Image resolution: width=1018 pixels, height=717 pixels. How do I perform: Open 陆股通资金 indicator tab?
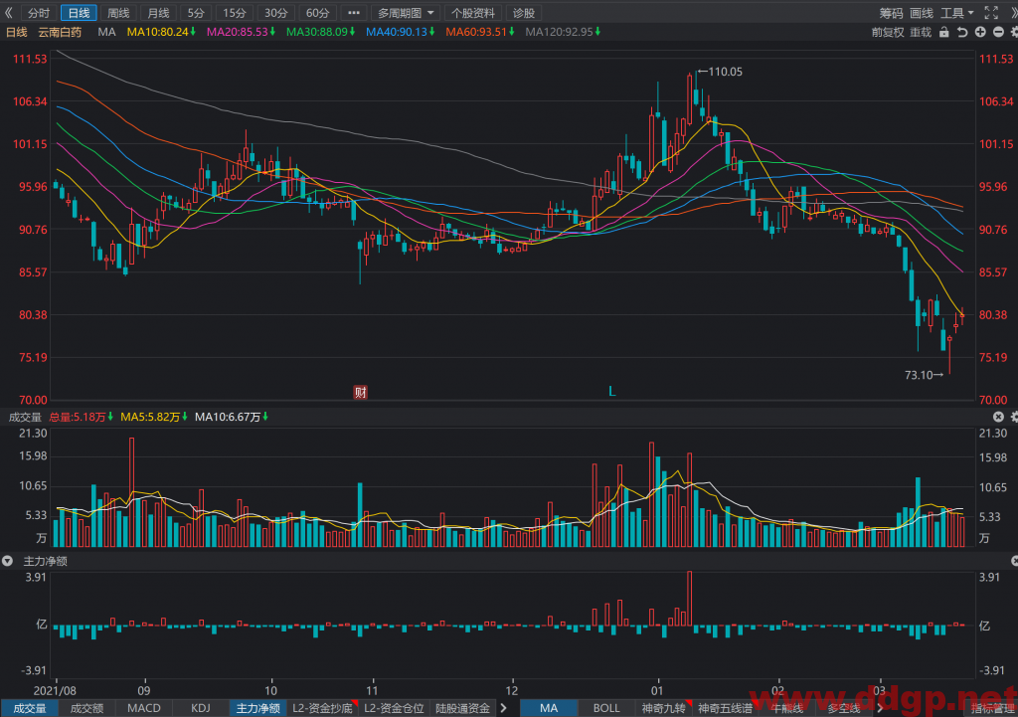click(462, 708)
